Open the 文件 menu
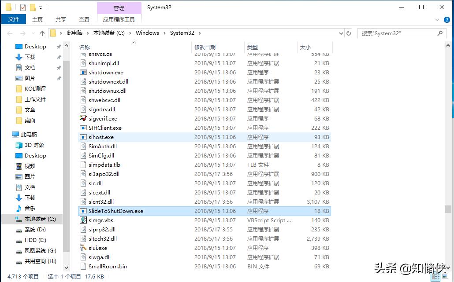 tap(14, 19)
